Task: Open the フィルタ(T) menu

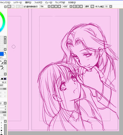Action: 38,2
